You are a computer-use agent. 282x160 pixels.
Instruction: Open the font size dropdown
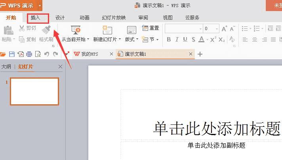tap(217, 29)
